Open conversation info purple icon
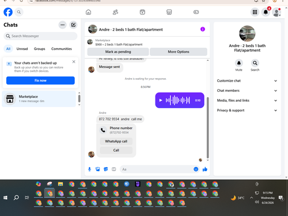288x216 pixels. (x=203, y=29)
